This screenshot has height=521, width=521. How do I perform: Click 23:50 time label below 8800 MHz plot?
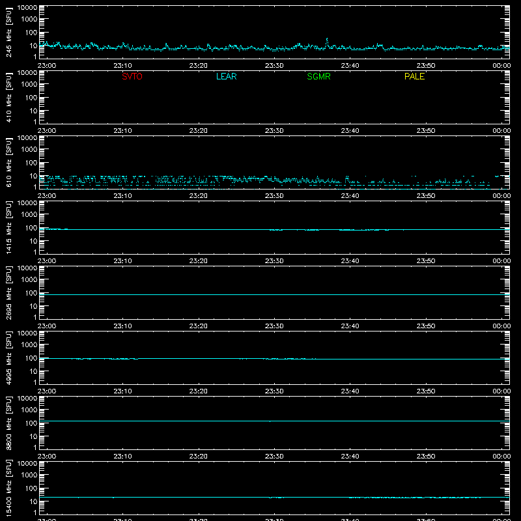click(426, 457)
